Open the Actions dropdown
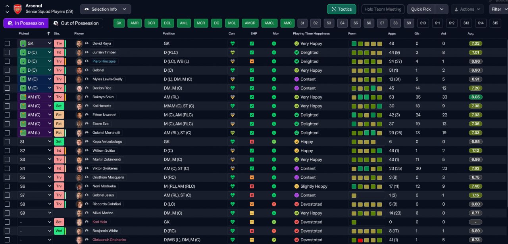The height and width of the screenshot is (244, 508). (467, 9)
